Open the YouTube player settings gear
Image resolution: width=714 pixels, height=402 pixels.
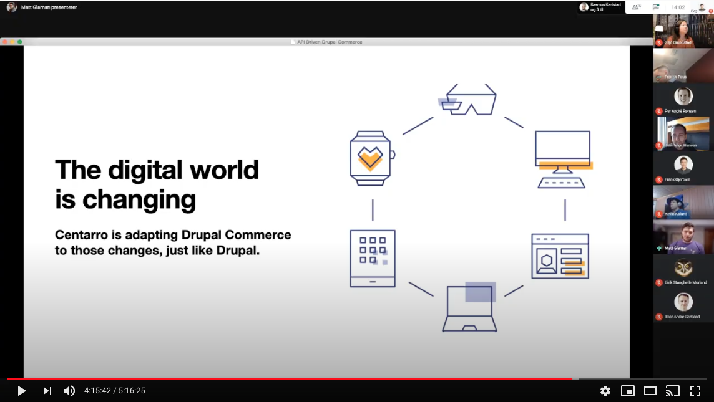pyautogui.click(x=605, y=391)
